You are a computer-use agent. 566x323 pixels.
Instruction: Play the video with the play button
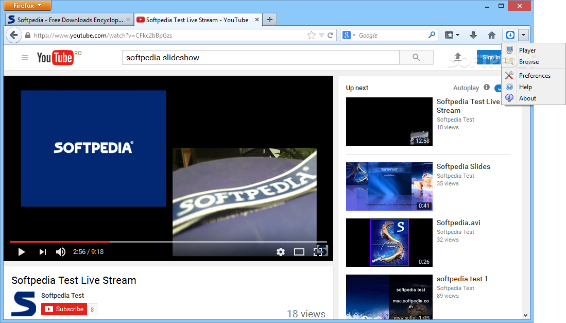pos(21,252)
